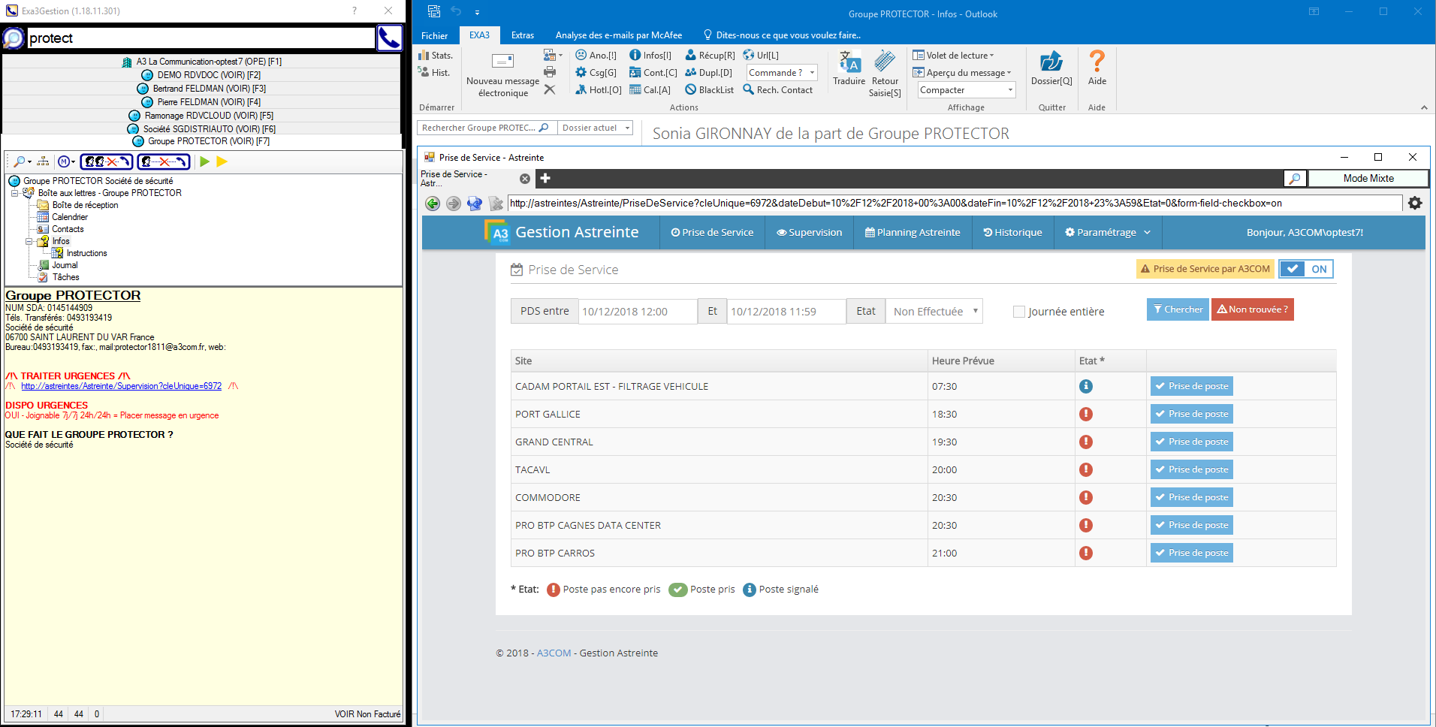
Task: Collapse the Boîte aux lettres tree node
Action: [x=15, y=193]
